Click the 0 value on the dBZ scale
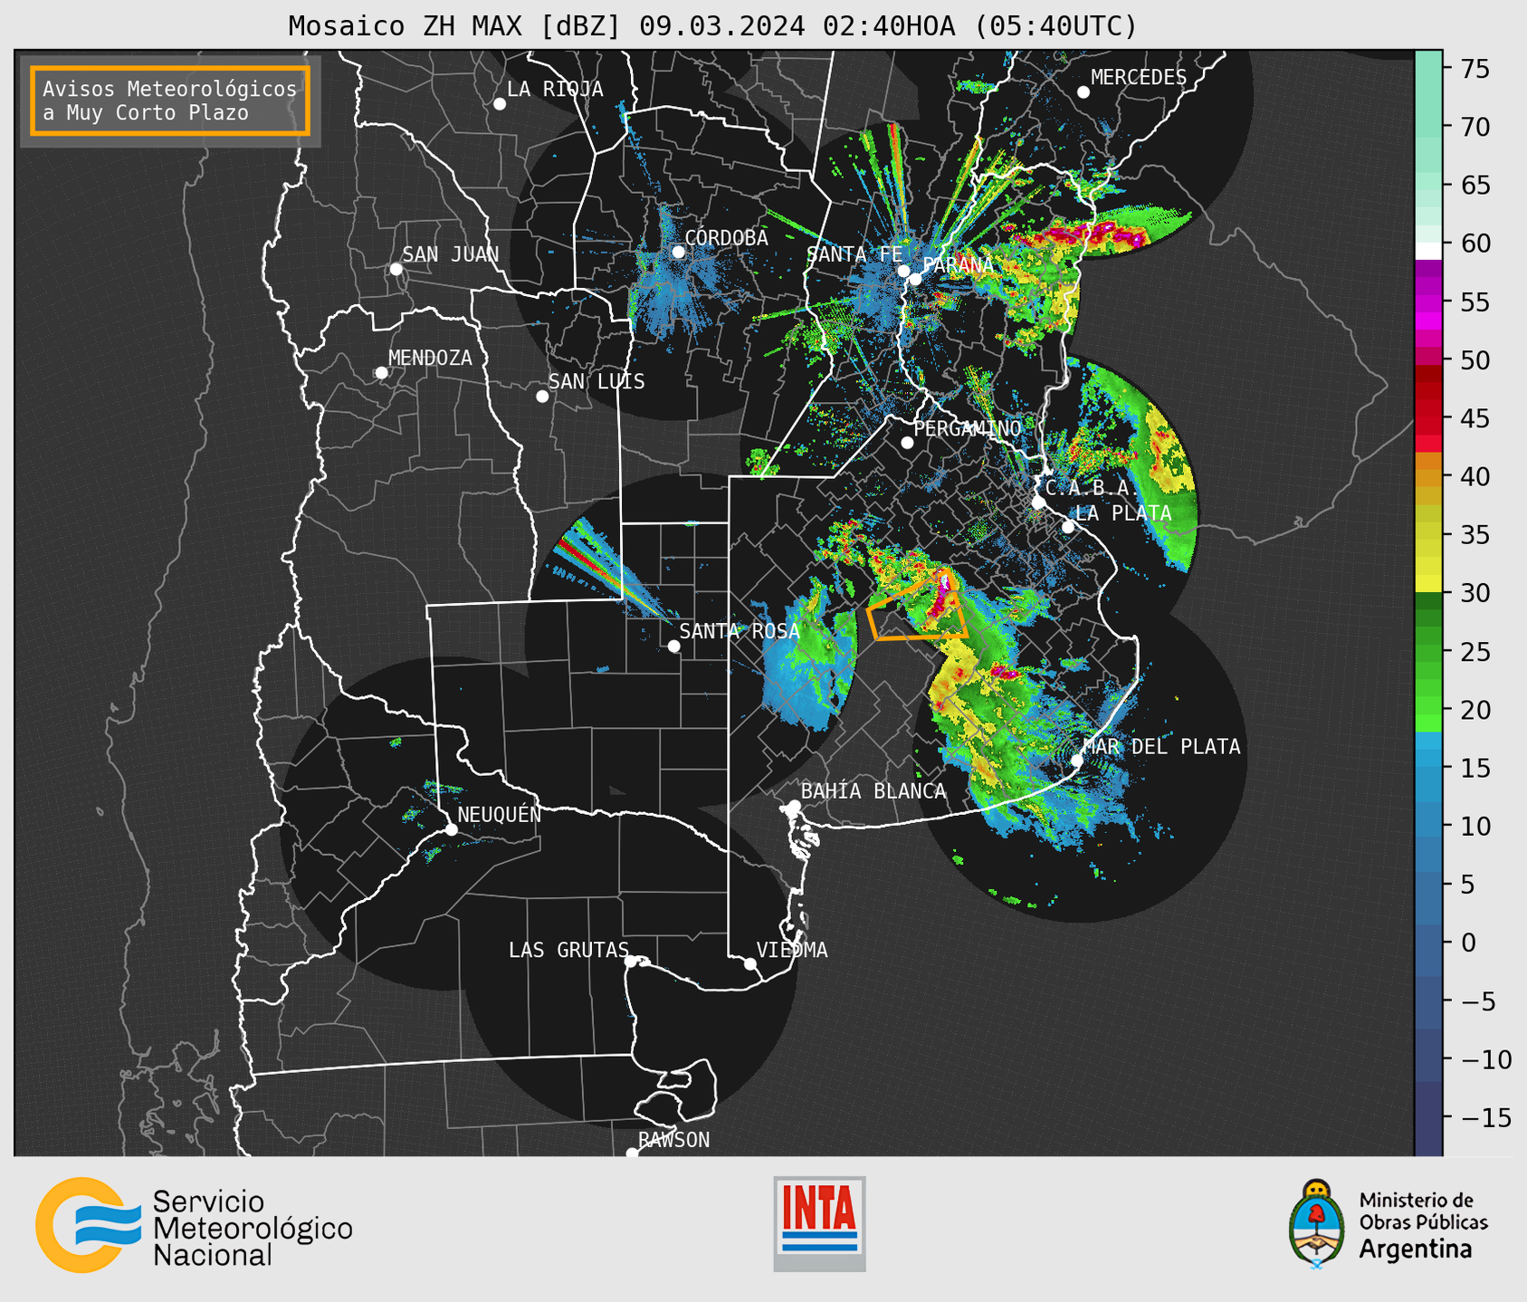 (x=1467, y=943)
